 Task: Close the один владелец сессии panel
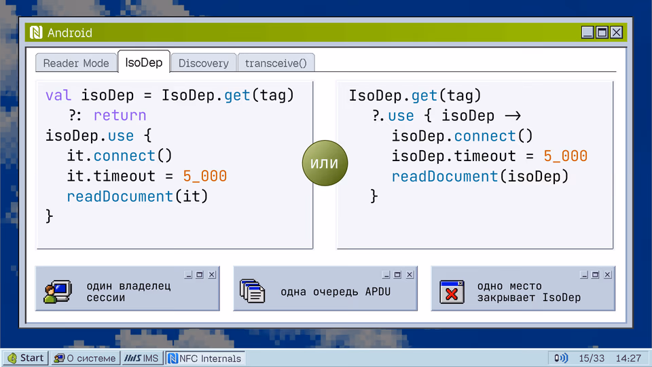(x=212, y=275)
